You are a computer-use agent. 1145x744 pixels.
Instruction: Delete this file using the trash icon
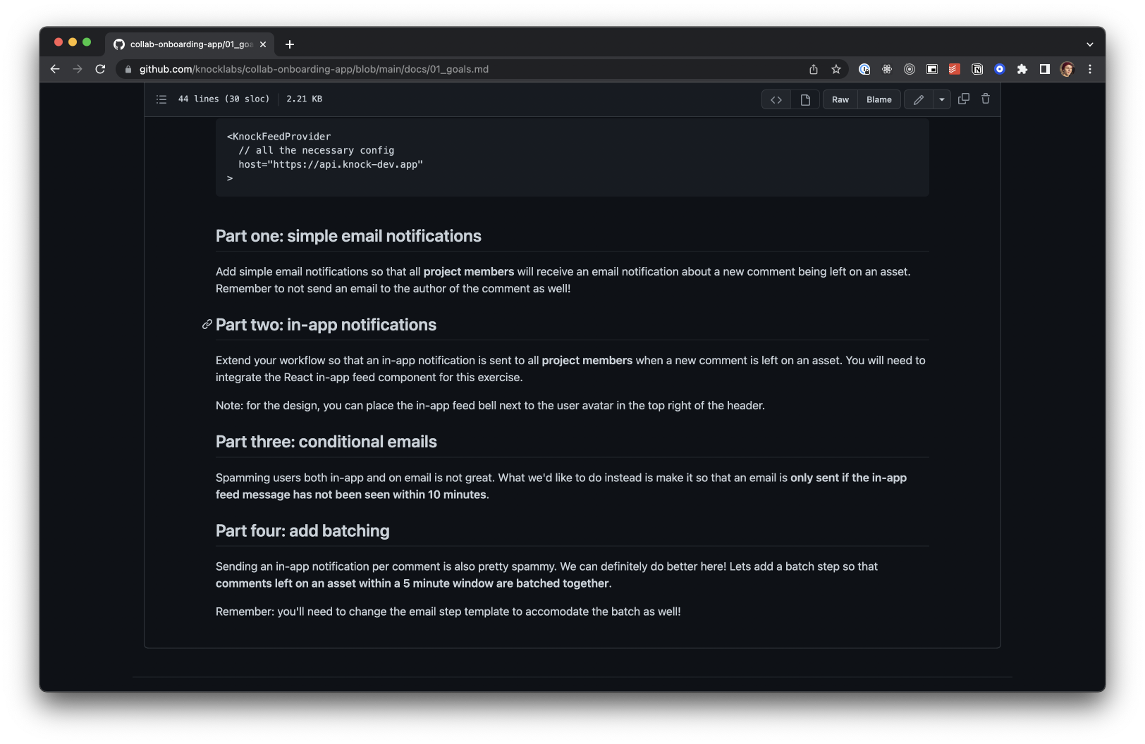point(985,99)
